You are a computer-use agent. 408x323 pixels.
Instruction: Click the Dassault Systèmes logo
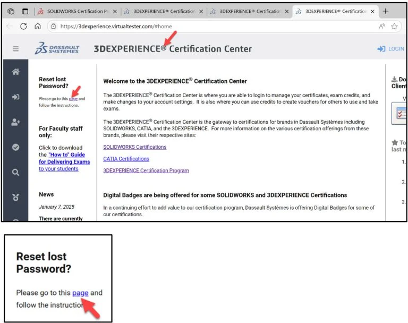[57, 49]
